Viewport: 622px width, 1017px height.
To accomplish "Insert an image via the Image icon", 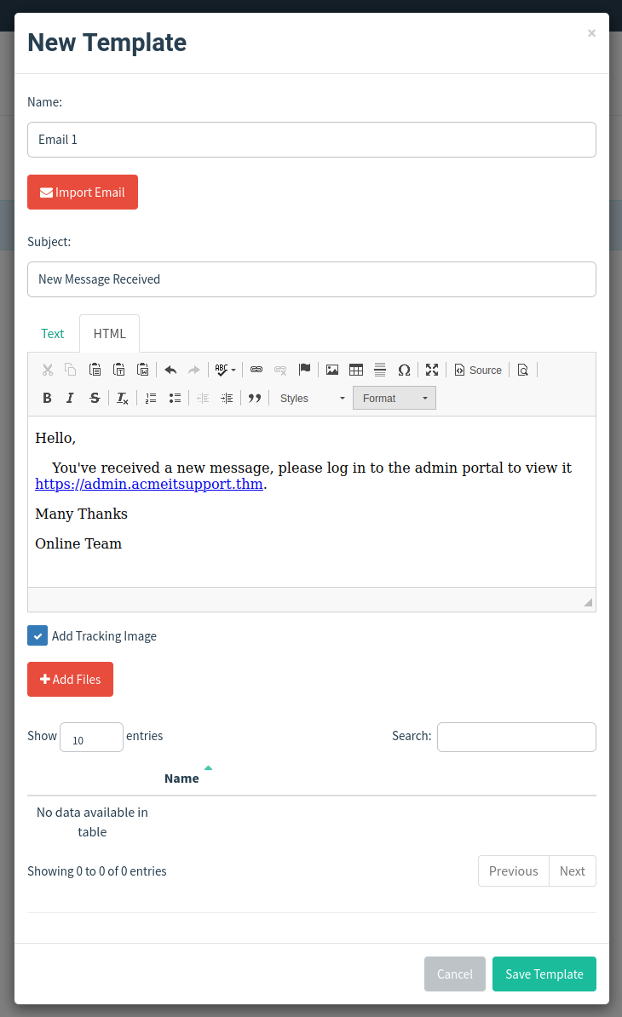I will pos(332,370).
